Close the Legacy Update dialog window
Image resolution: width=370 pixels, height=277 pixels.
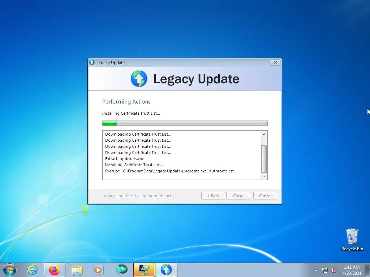275,63
